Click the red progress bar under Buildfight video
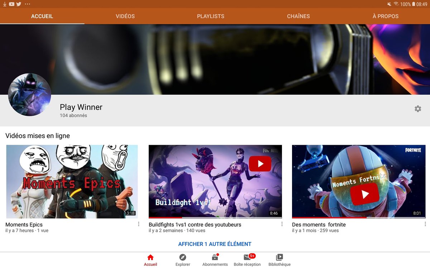Viewport: 430px width, 268px height. pyautogui.click(x=165, y=218)
